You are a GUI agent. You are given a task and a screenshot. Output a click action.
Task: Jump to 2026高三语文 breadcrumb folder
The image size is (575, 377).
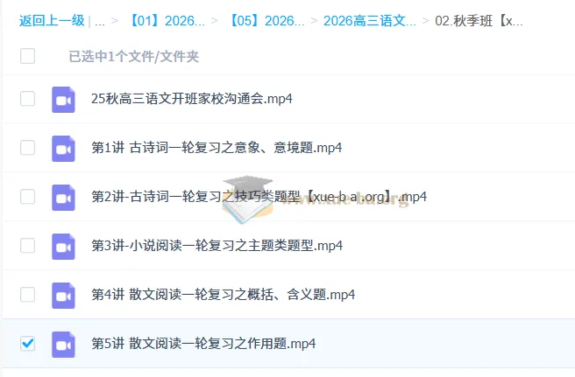(x=369, y=20)
